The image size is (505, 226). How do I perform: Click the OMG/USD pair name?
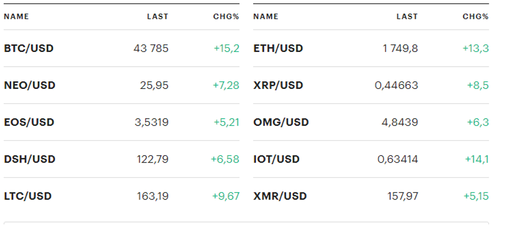coord(281,122)
